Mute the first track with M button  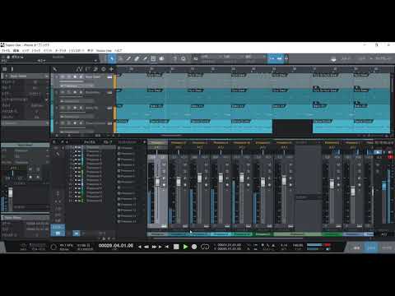pyautogui.click(x=63, y=76)
